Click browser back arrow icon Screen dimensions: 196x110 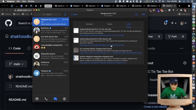point(3,10)
